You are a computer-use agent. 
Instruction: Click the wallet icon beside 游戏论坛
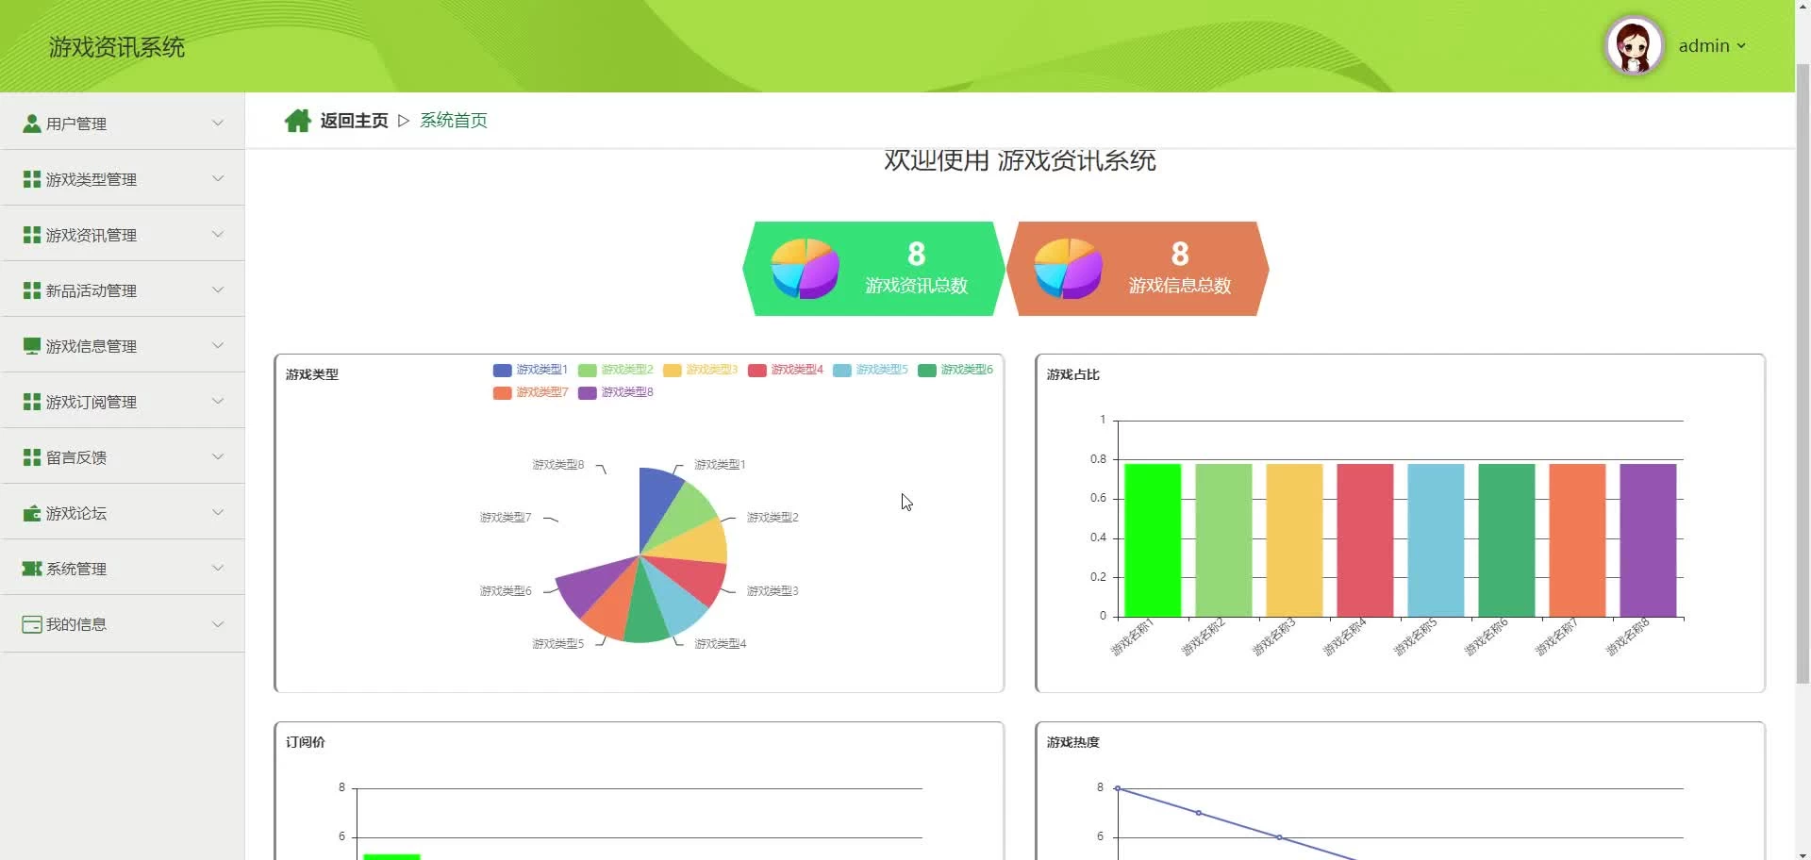pyautogui.click(x=32, y=513)
